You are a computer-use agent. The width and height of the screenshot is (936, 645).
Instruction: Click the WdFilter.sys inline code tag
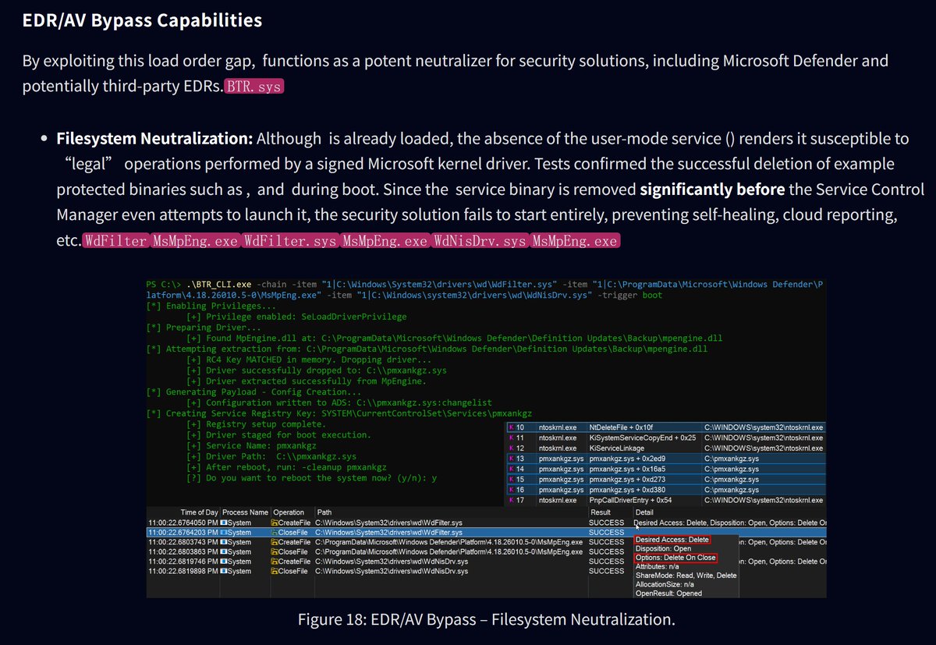tap(289, 241)
